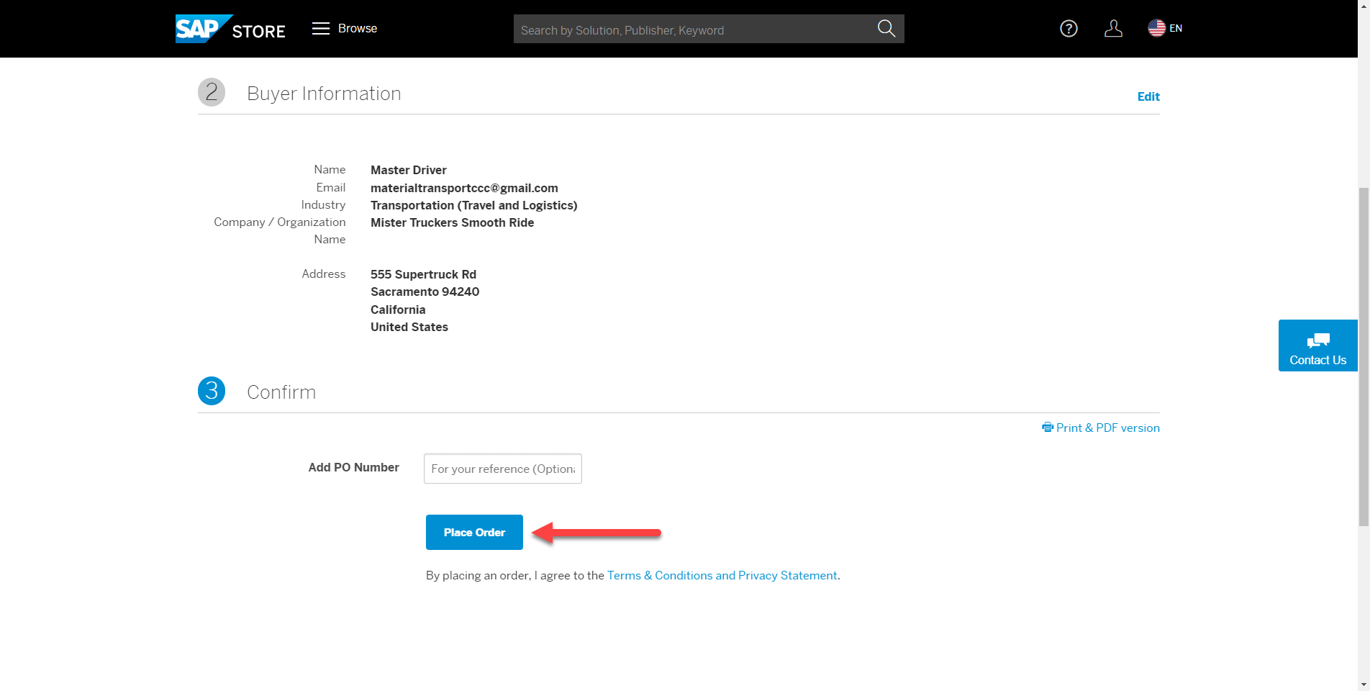Select the United States country text
Viewport: 1370px width, 691px height.
coord(409,327)
